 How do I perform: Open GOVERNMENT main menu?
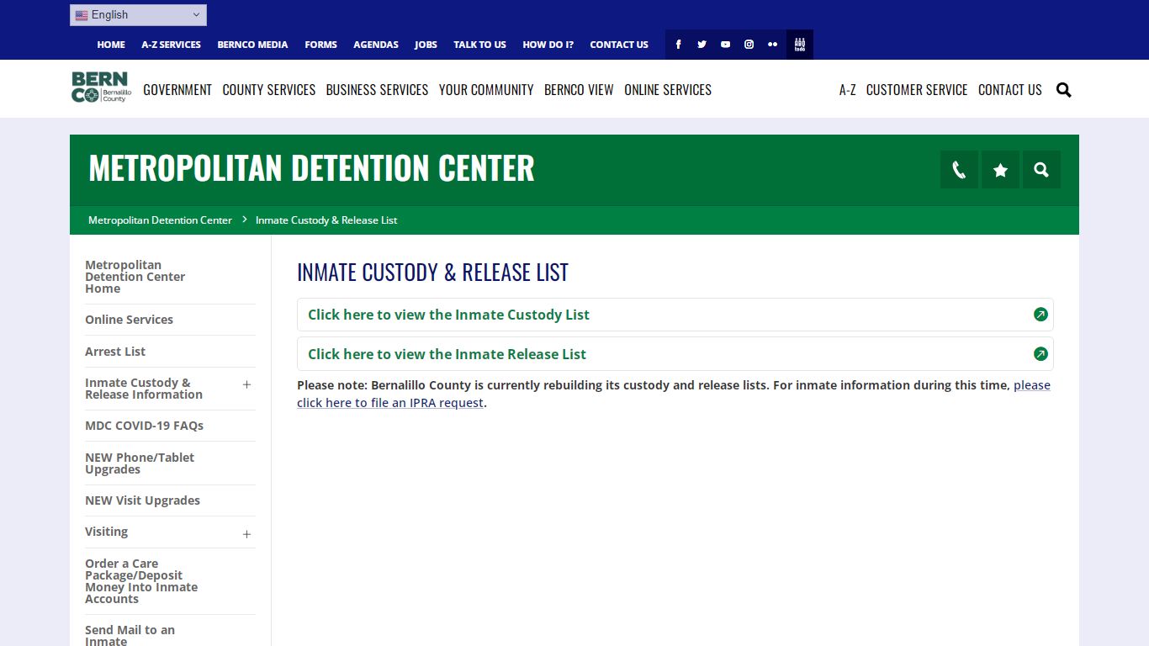[177, 90]
